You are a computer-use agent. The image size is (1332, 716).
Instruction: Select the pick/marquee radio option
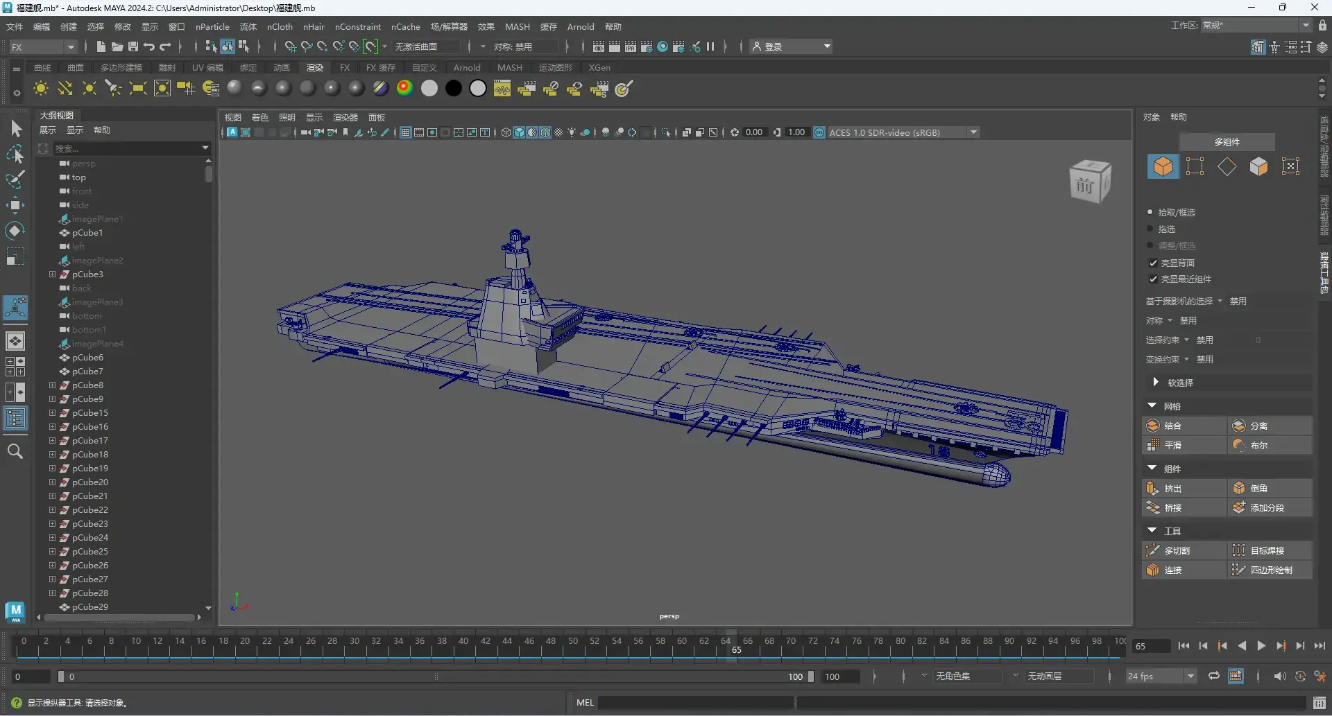tap(1150, 212)
